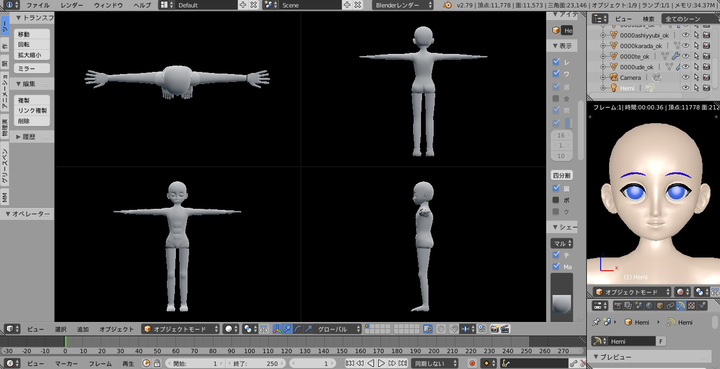
Task: Click the translate manipulator arrow icon
Action: point(287,329)
